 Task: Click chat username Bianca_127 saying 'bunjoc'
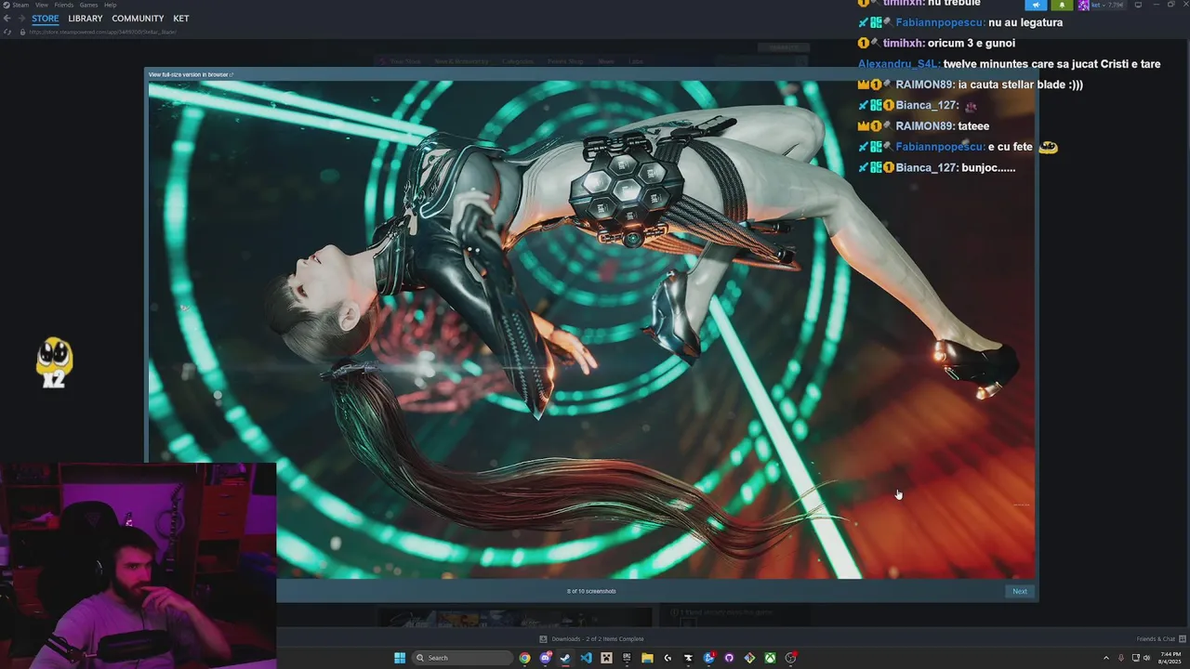pos(929,168)
